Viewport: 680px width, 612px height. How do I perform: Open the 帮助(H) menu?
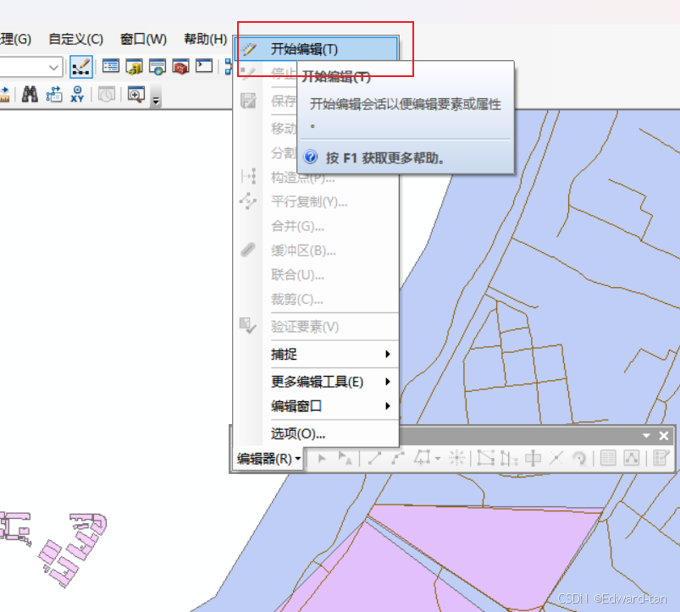coord(202,38)
